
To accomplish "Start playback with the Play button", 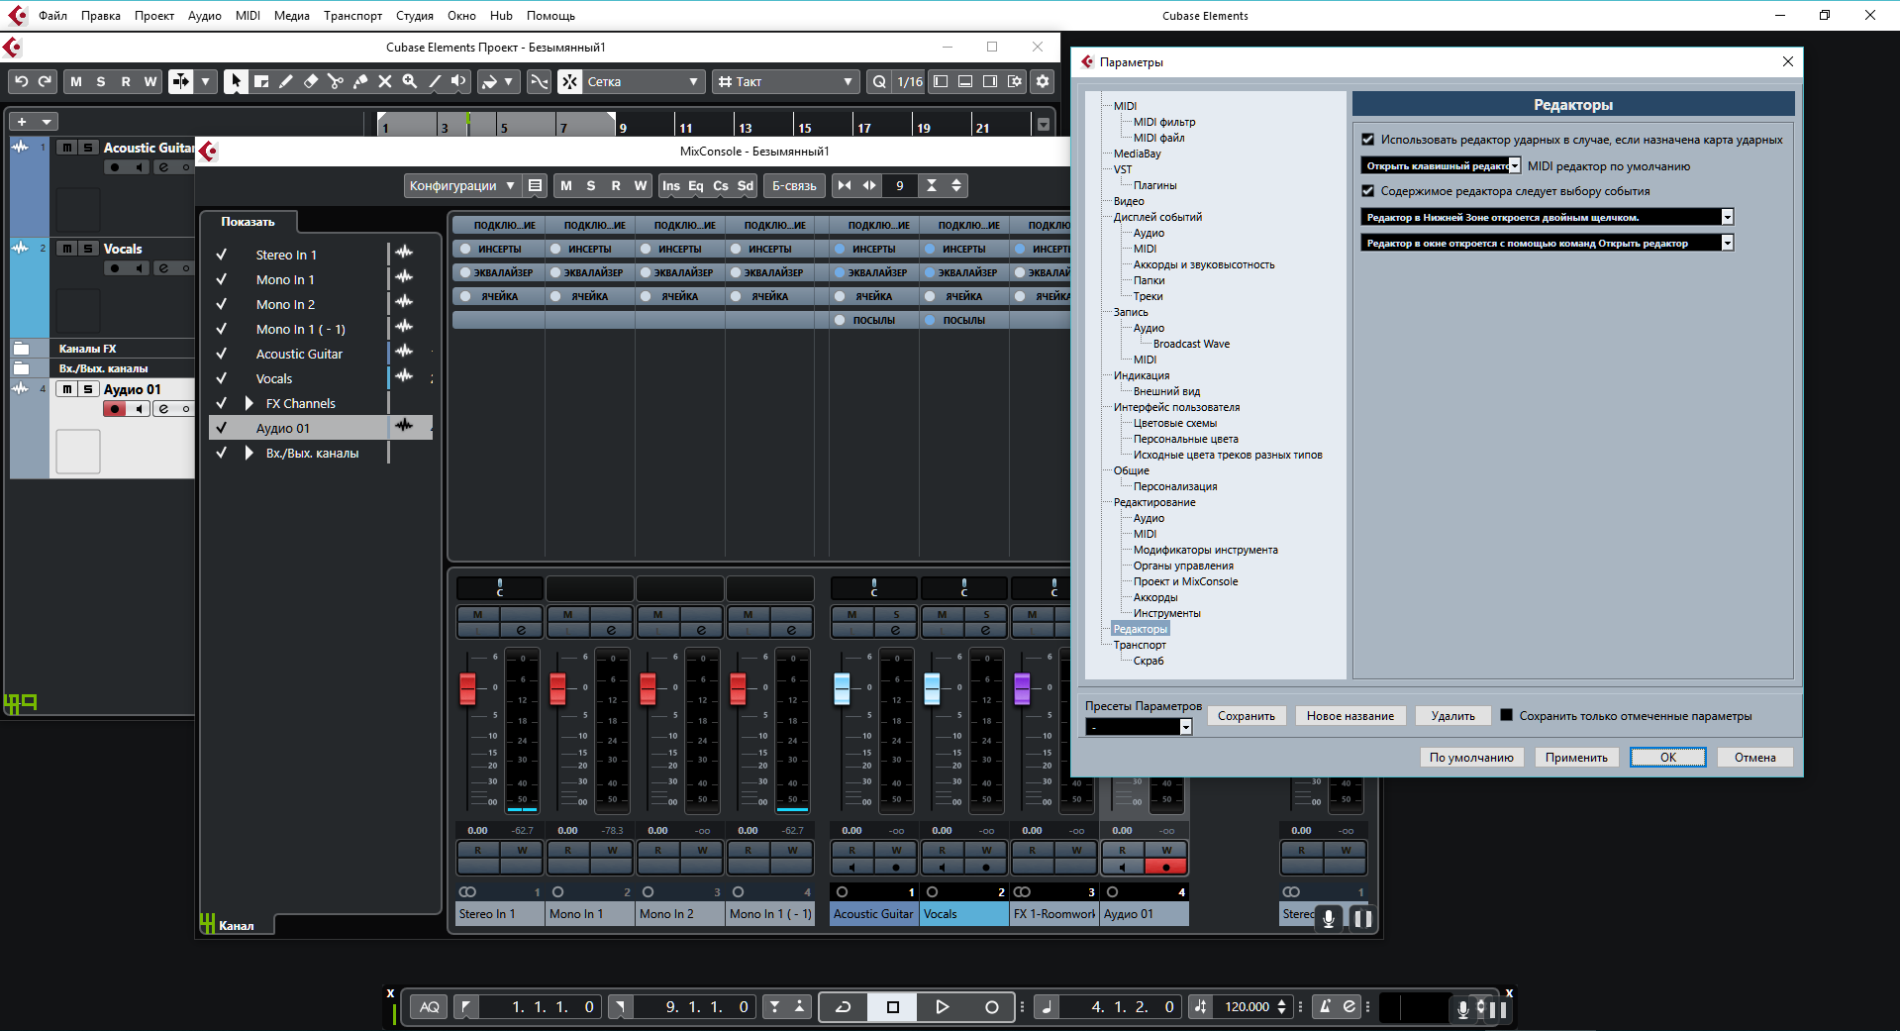I will point(942,1007).
